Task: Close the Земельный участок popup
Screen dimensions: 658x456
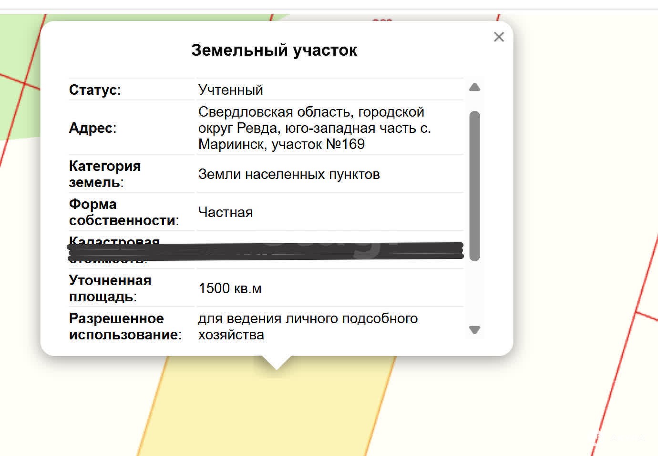Action: pyautogui.click(x=499, y=37)
